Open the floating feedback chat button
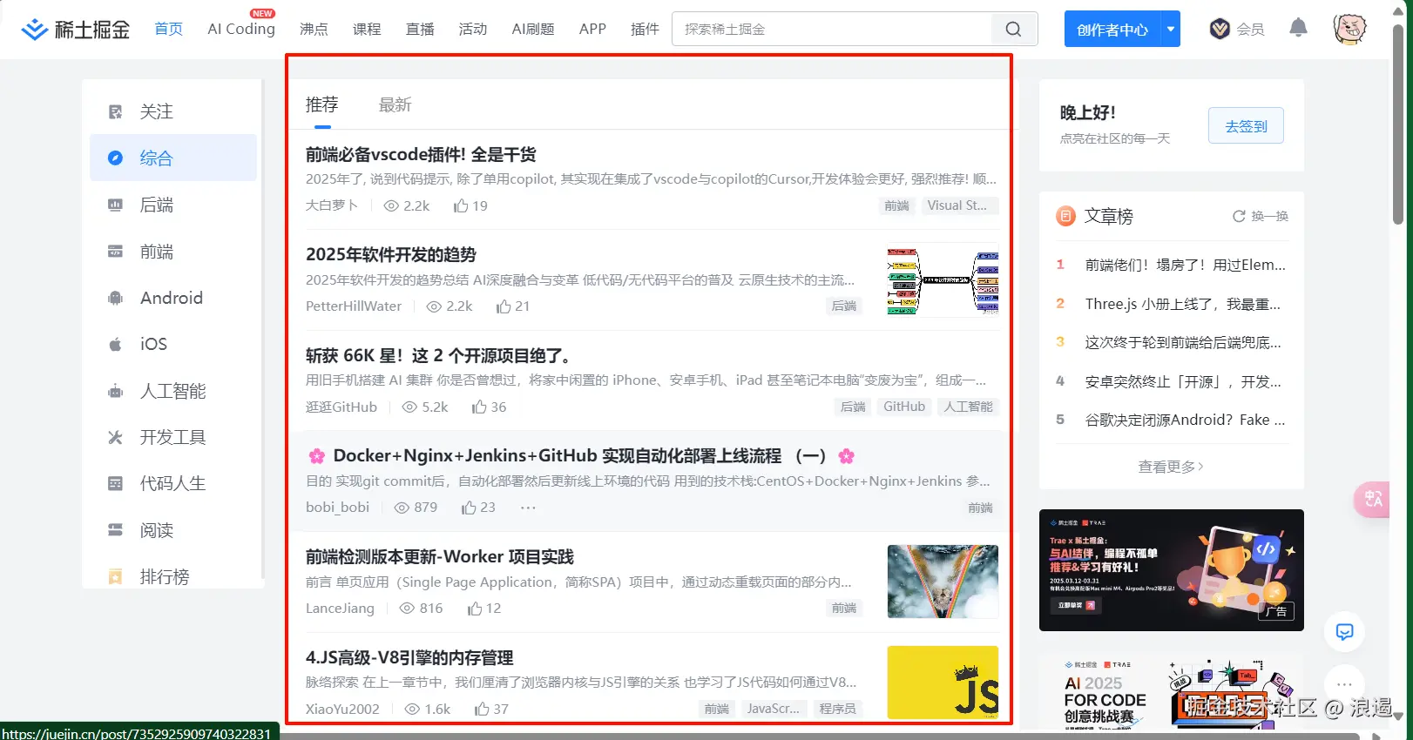Viewport: 1413px width, 740px height. 1344,632
